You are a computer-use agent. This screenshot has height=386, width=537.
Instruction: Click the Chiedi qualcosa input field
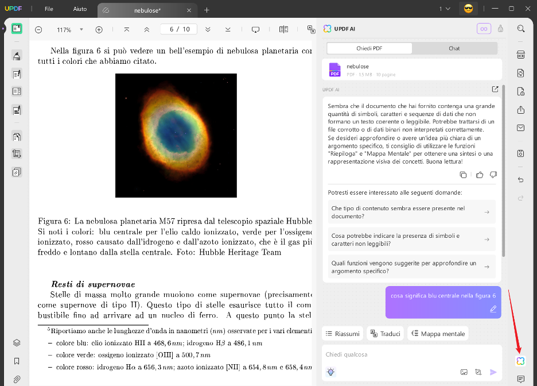coord(402,355)
